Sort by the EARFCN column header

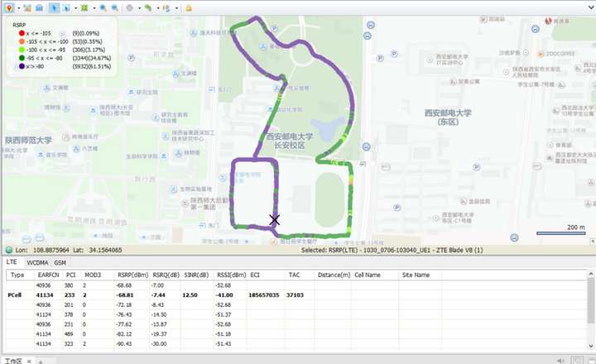[48, 275]
